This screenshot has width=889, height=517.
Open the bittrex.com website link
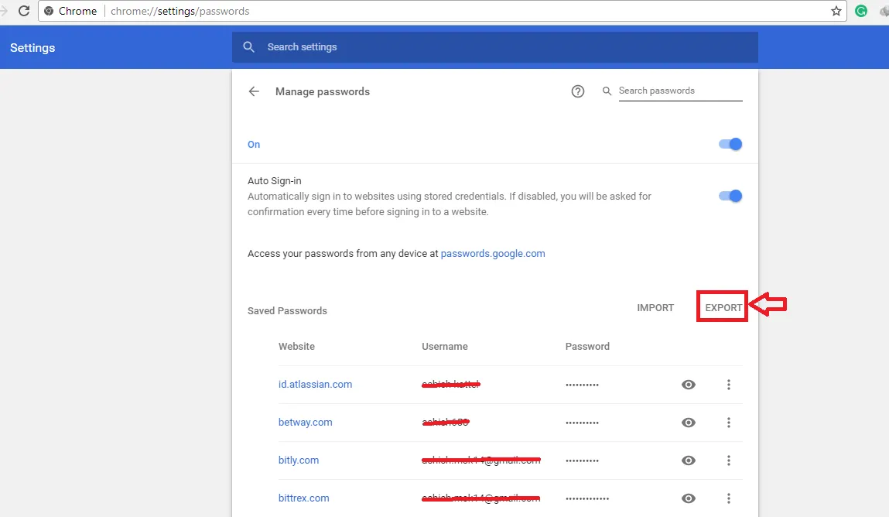(x=303, y=498)
